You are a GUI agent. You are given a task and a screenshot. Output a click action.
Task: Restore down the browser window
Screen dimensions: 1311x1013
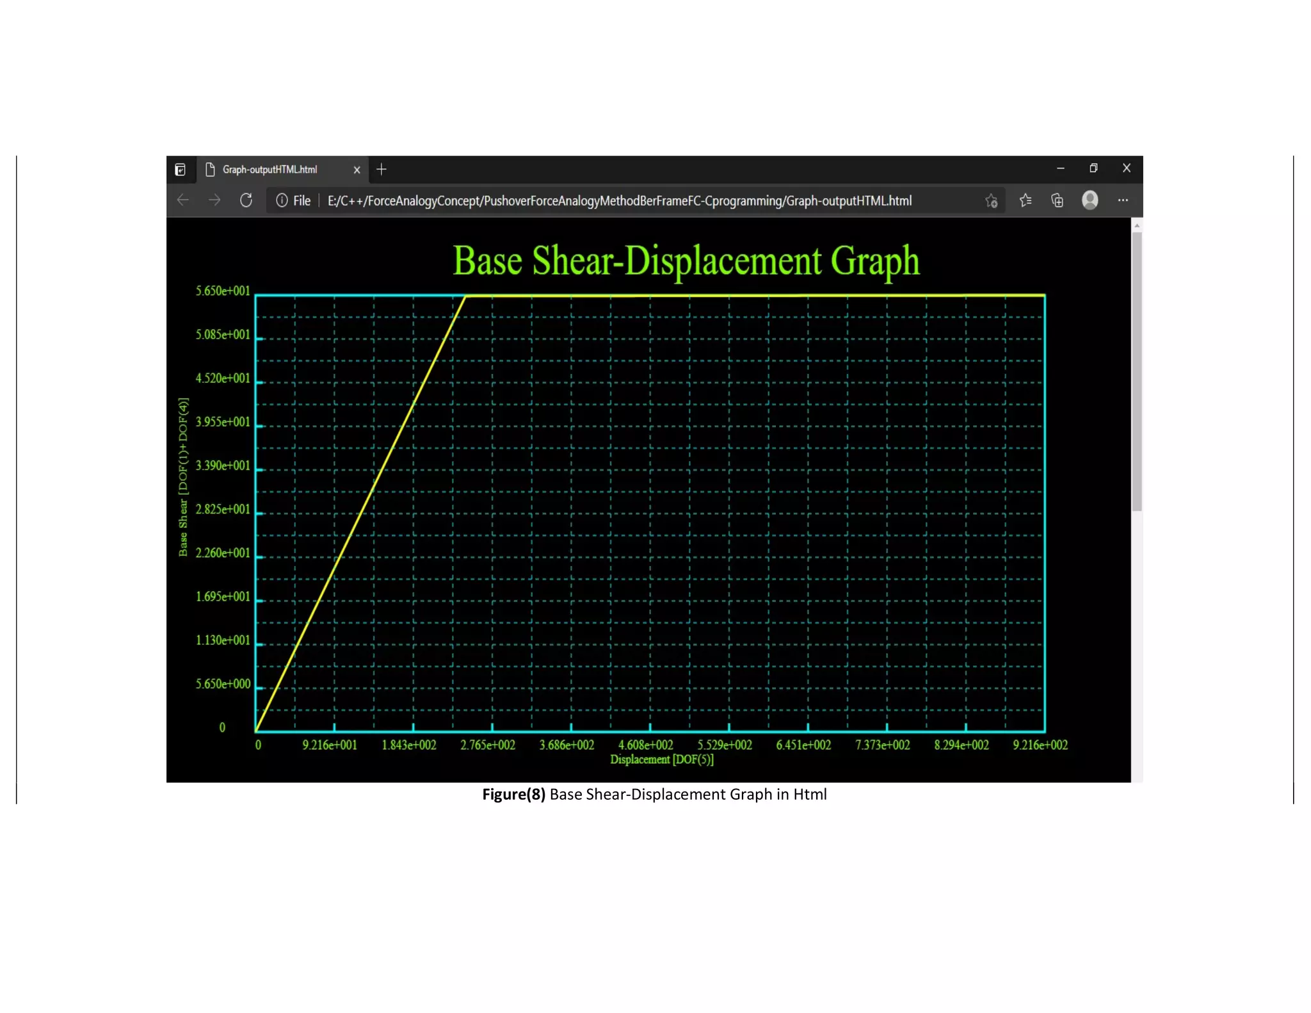point(1093,168)
